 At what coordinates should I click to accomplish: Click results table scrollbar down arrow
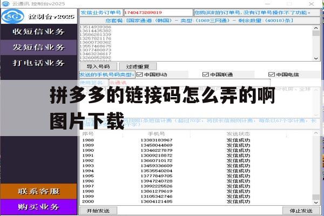316,202
